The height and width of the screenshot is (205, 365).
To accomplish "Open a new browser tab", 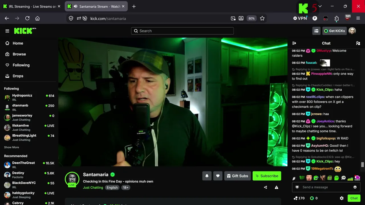I will point(134,6).
